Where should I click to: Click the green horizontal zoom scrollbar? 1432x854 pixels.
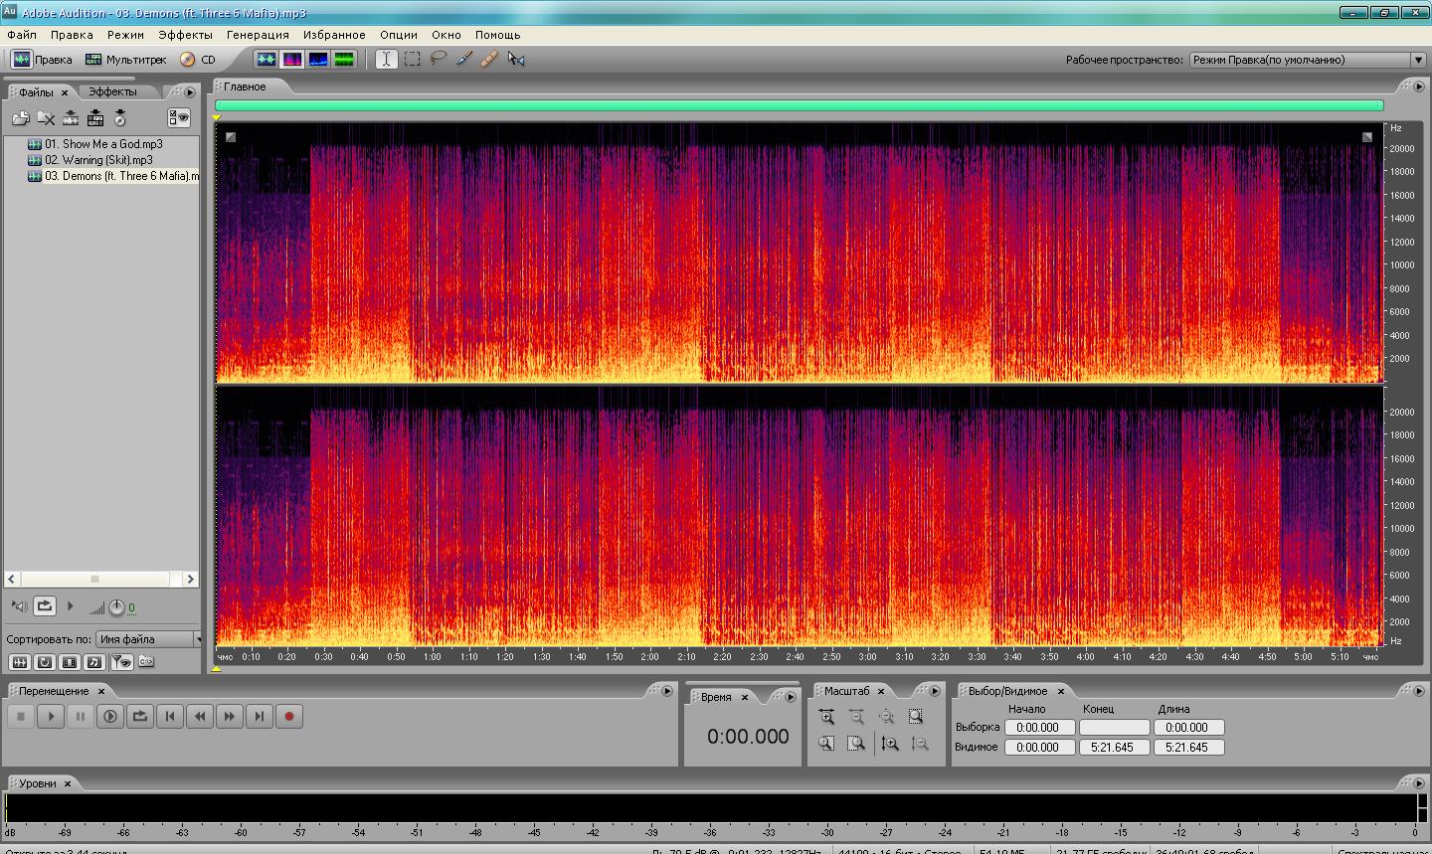pyautogui.click(x=799, y=105)
